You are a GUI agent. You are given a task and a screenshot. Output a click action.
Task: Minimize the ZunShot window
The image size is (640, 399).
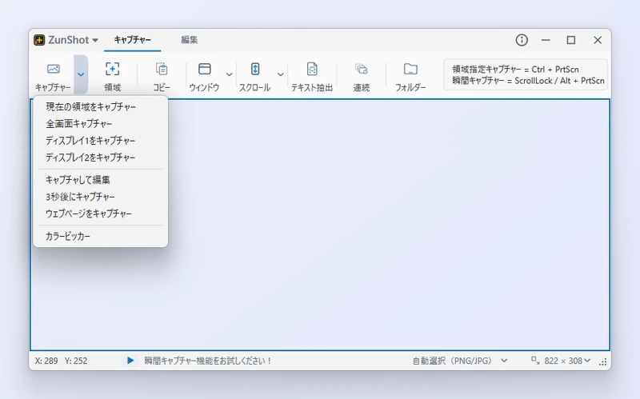pyautogui.click(x=546, y=40)
